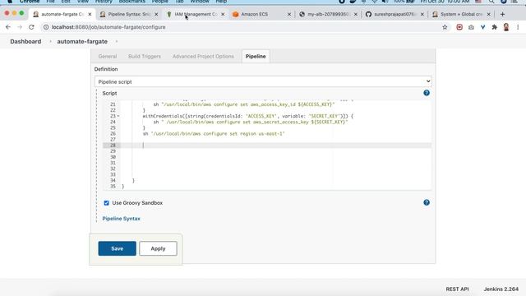
Task: Select the Pipeline config tab
Action: pyautogui.click(x=256, y=57)
